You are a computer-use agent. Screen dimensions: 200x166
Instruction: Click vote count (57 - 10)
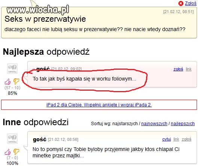point(12,88)
